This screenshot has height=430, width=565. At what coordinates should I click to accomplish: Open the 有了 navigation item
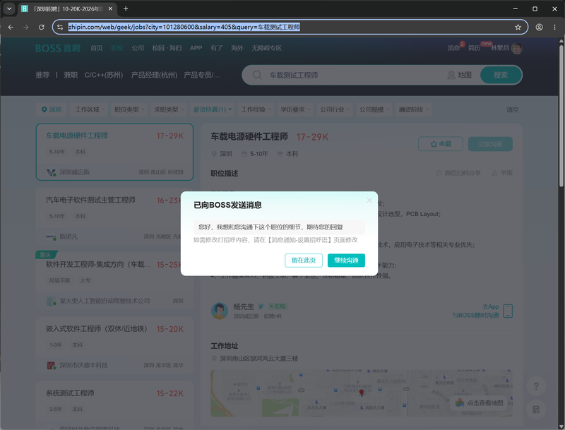click(217, 48)
